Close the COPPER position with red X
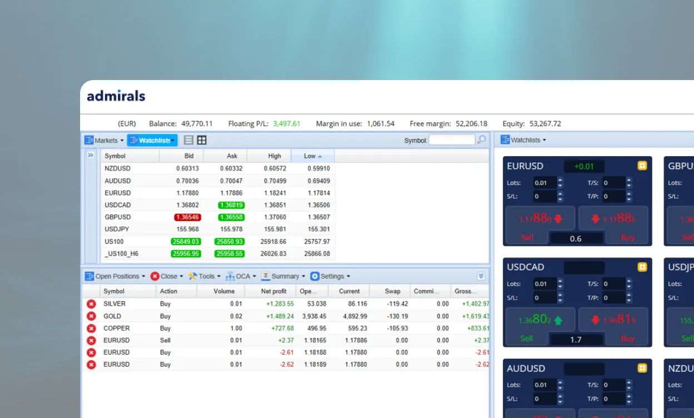Image resolution: width=694 pixels, height=418 pixels. tap(91, 329)
